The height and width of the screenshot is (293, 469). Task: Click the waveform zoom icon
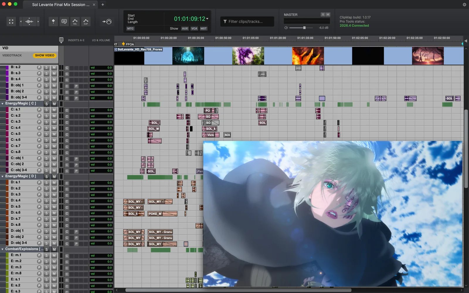pyautogui.click(x=29, y=21)
